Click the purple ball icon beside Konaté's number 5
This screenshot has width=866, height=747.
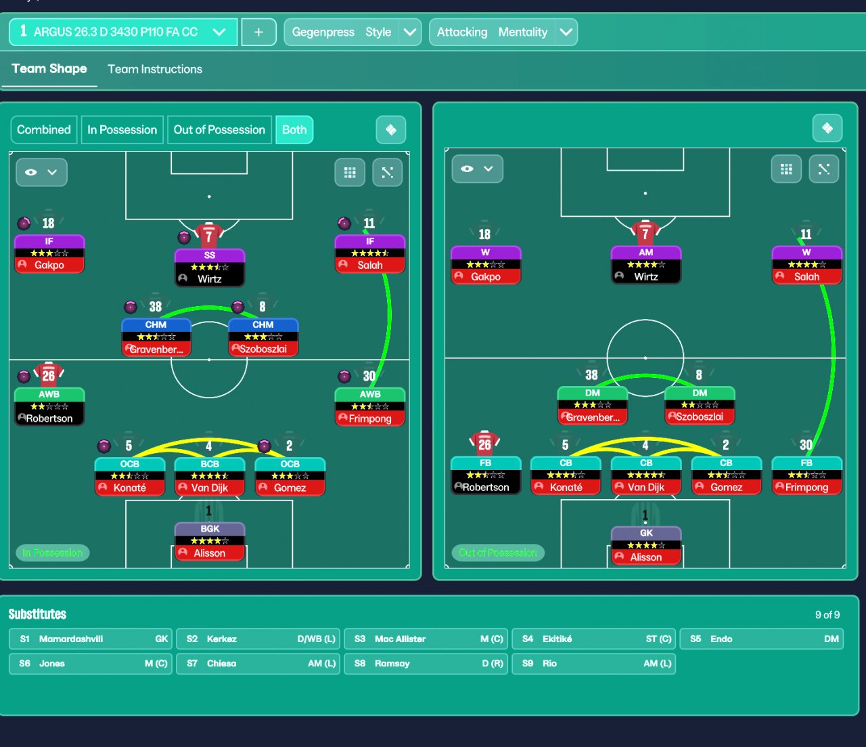(104, 446)
